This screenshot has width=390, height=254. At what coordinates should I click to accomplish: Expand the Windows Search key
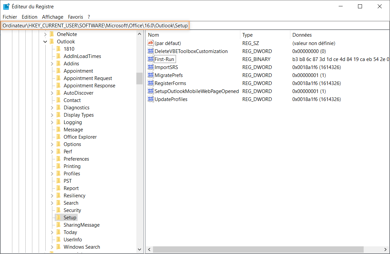(52, 247)
